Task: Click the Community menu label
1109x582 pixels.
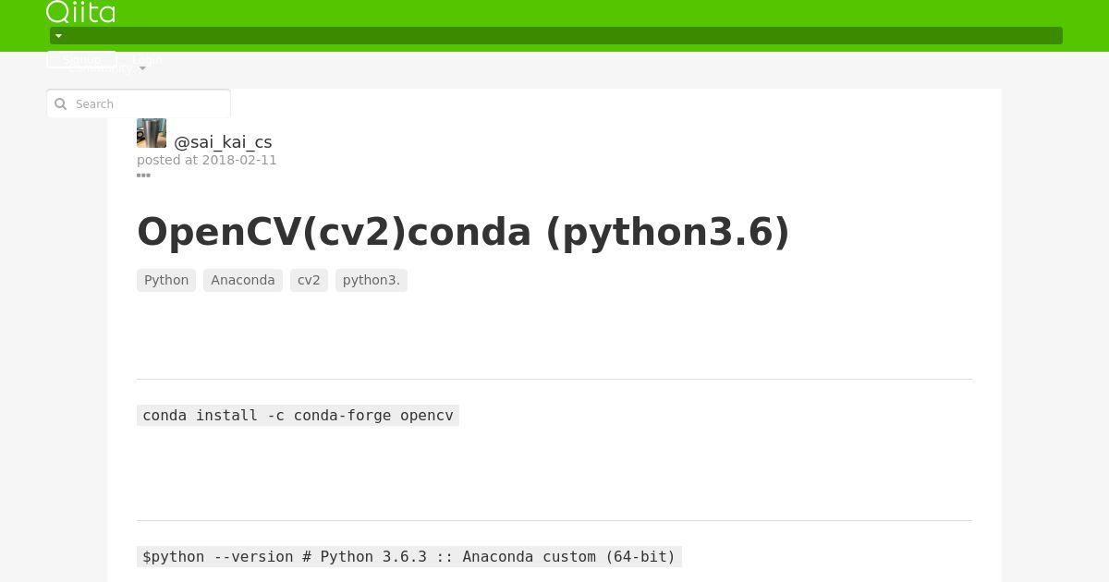Action: coord(100,68)
